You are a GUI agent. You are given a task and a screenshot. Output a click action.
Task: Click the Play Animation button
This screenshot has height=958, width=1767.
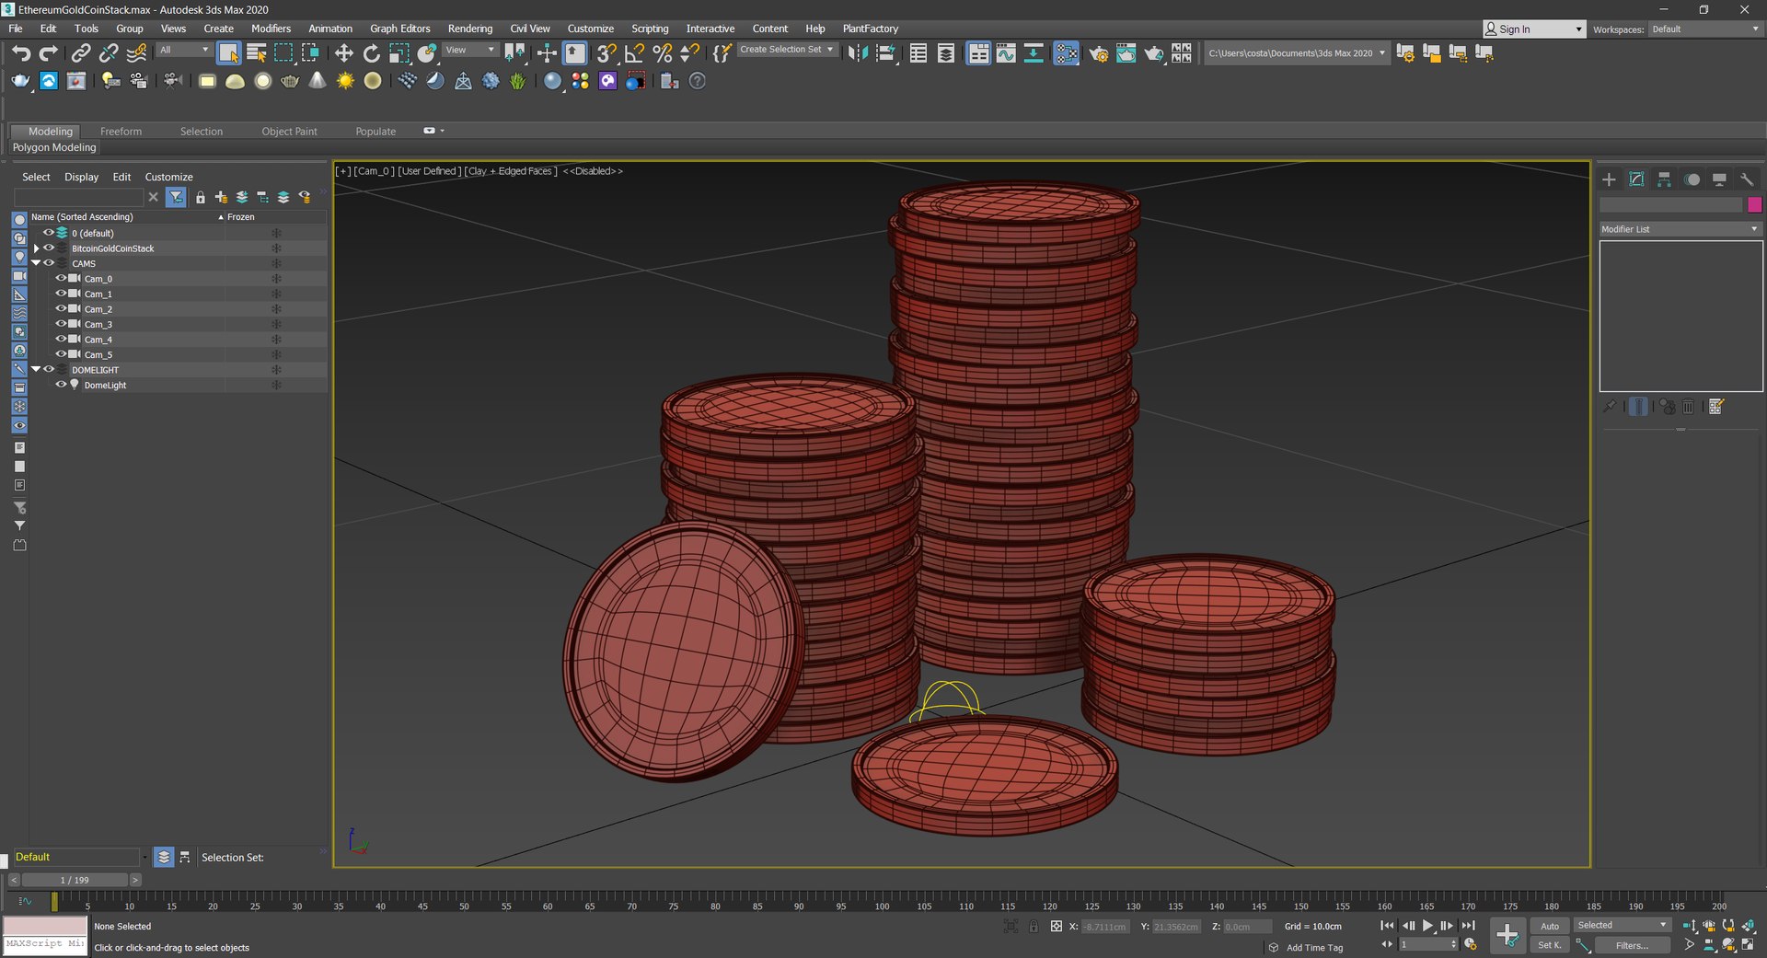pyautogui.click(x=1427, y=926)
